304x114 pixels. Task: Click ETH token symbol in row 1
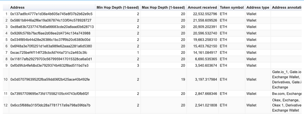point(223,14)
